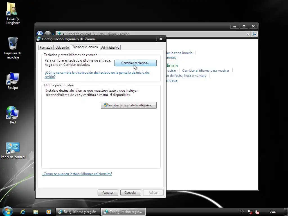Click the Control Panel address bar icon
The image size is (288, 216).
[59, 34]
